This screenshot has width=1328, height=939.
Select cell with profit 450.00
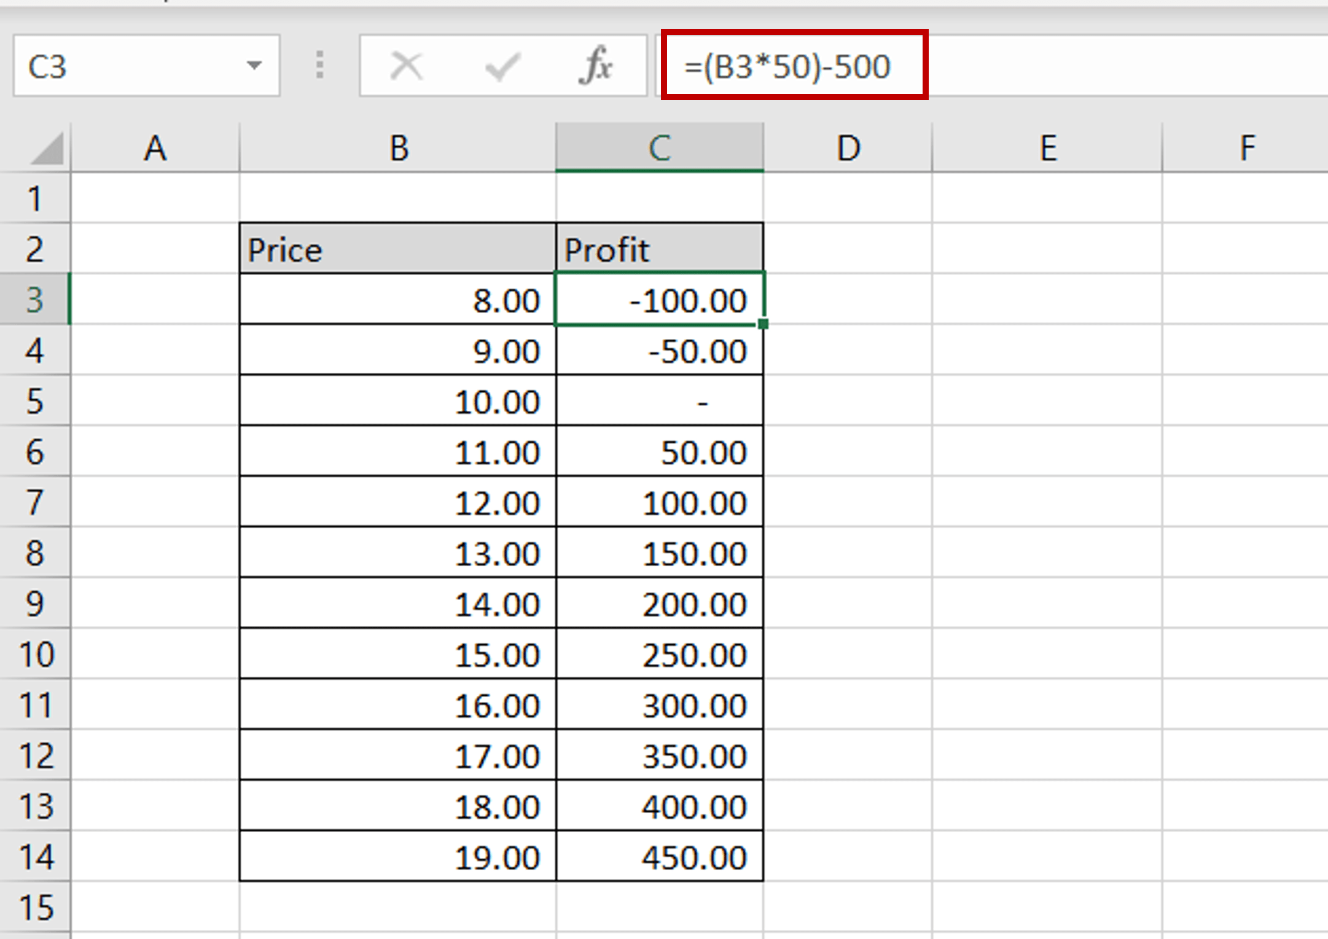[x=660, y=857]
